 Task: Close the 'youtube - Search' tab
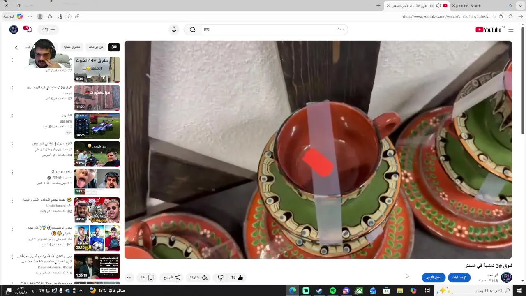(x=454, y=6)
